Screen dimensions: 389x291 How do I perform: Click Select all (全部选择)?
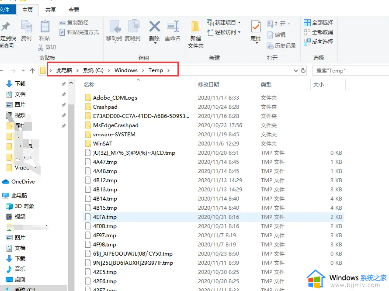pos(318,23)
